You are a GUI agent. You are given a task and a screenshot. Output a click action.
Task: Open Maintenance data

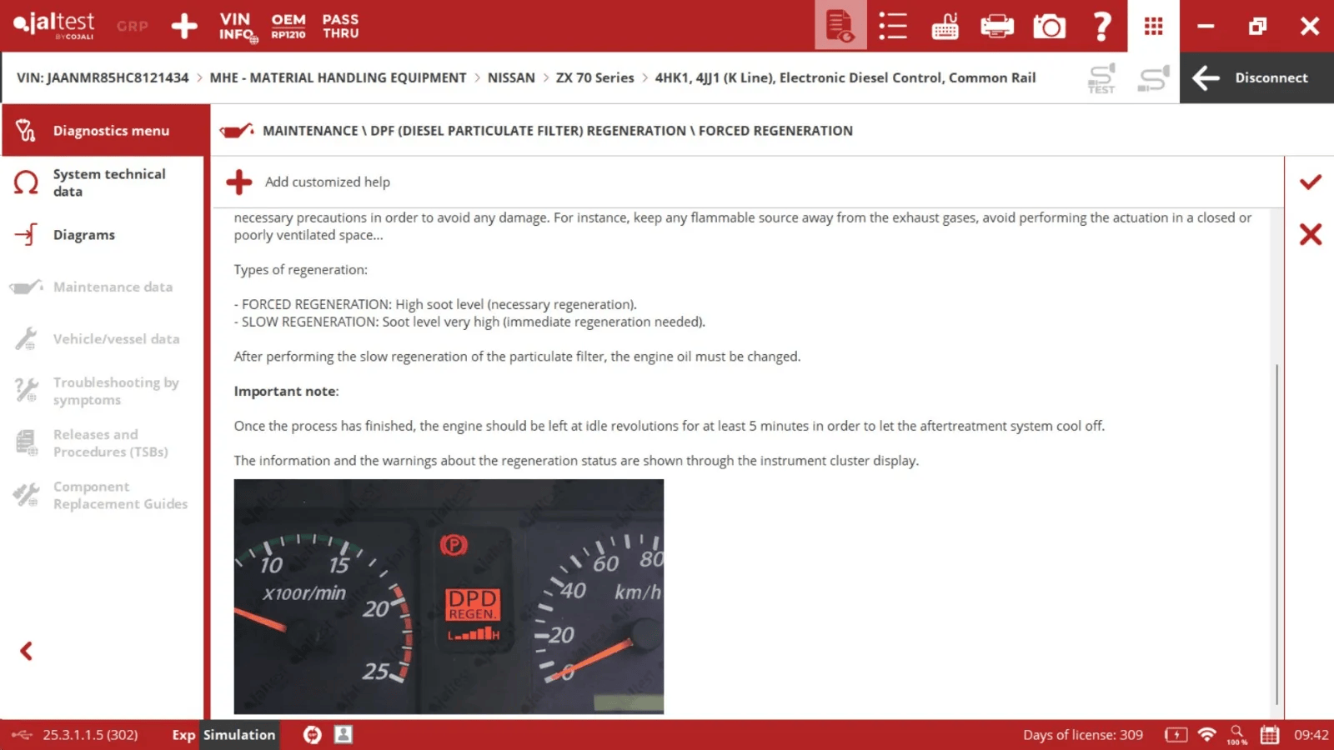[103, 287]
